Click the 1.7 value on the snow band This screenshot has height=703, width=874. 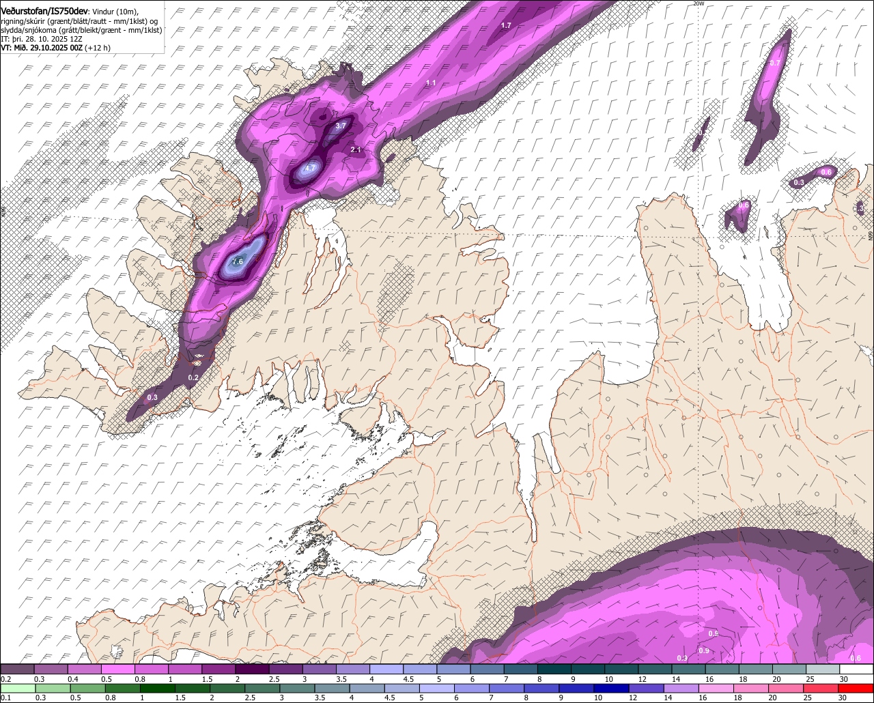click(506, 25)
